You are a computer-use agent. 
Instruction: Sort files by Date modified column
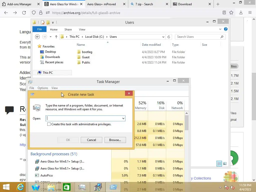click(x=151, y=45)
